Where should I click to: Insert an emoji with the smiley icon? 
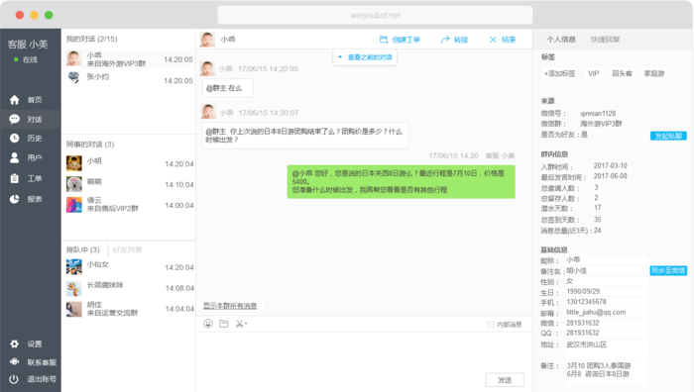pos(208,324)
